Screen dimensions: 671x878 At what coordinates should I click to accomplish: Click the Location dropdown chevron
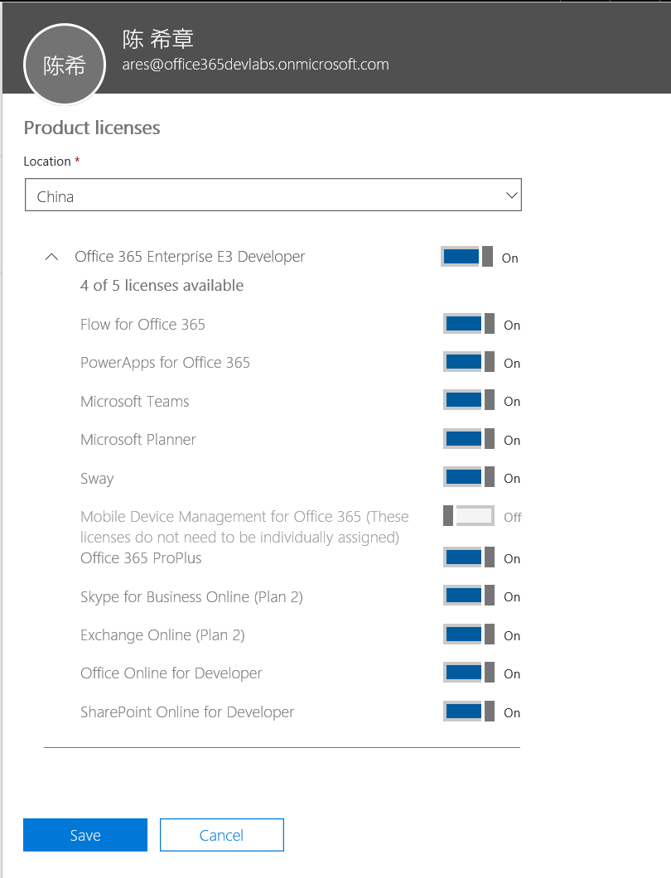(510, 195)
